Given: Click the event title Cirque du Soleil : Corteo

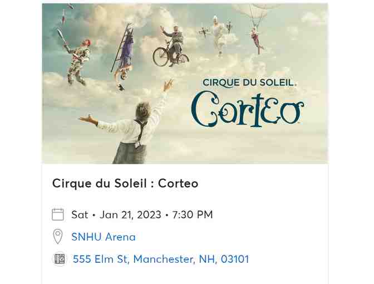Looking at the screenshot, I should [125, 183].
